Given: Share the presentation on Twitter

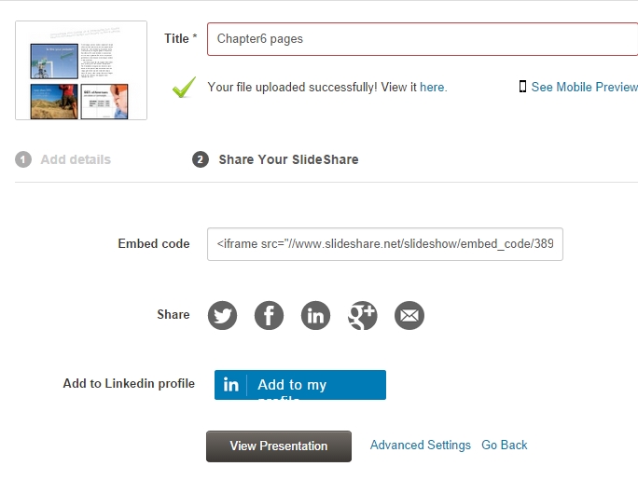Looking at the screenshot, I should (x=222, y=315).
